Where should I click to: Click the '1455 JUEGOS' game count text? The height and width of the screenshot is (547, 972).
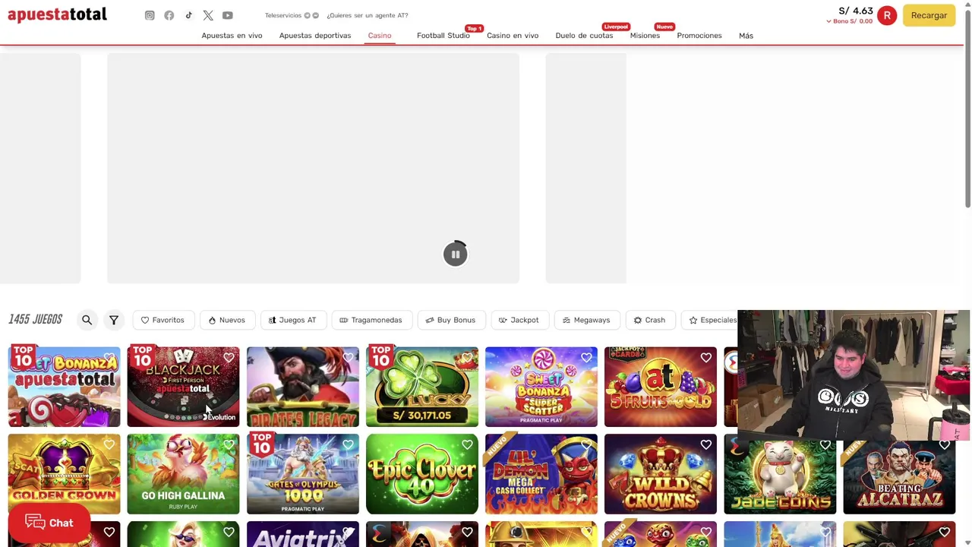(x=36, y=319)
